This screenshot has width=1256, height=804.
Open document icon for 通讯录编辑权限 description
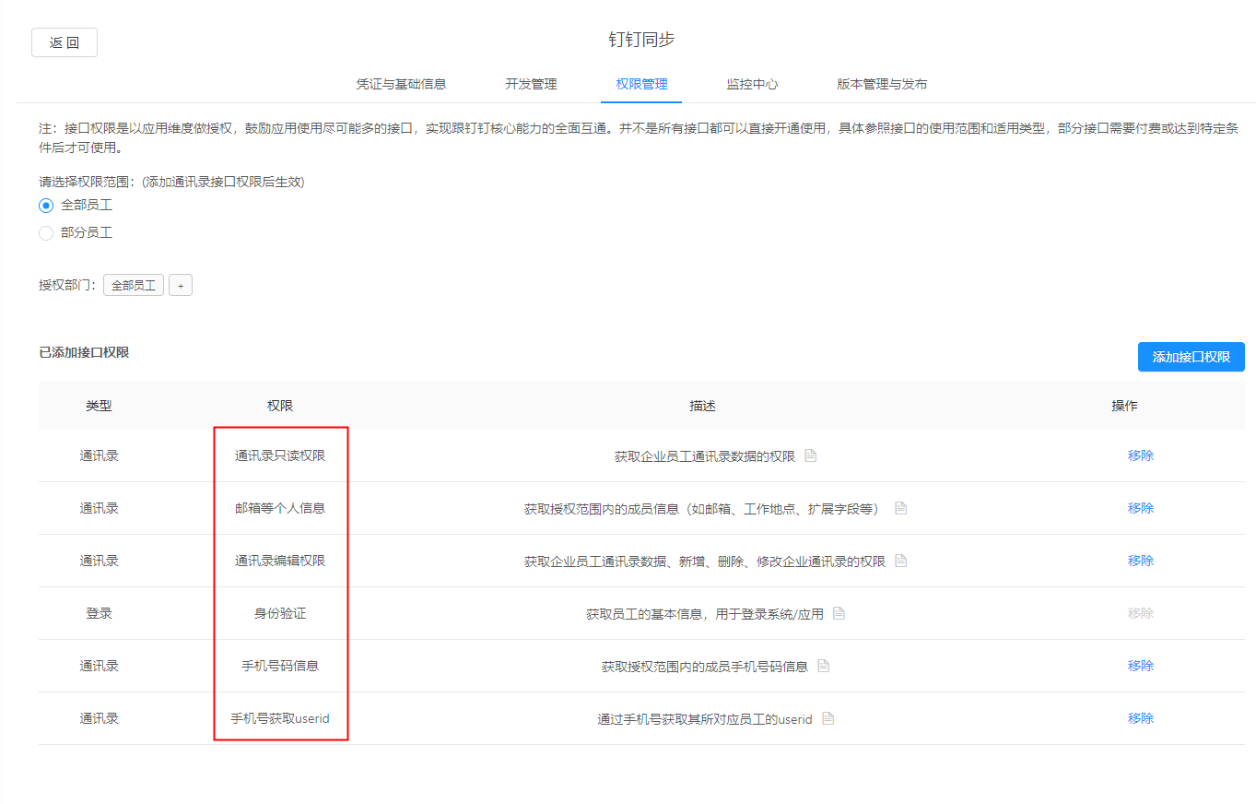(901, 561)
